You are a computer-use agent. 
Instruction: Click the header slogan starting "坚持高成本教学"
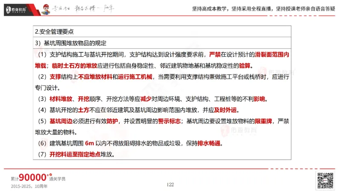(263, 9)
